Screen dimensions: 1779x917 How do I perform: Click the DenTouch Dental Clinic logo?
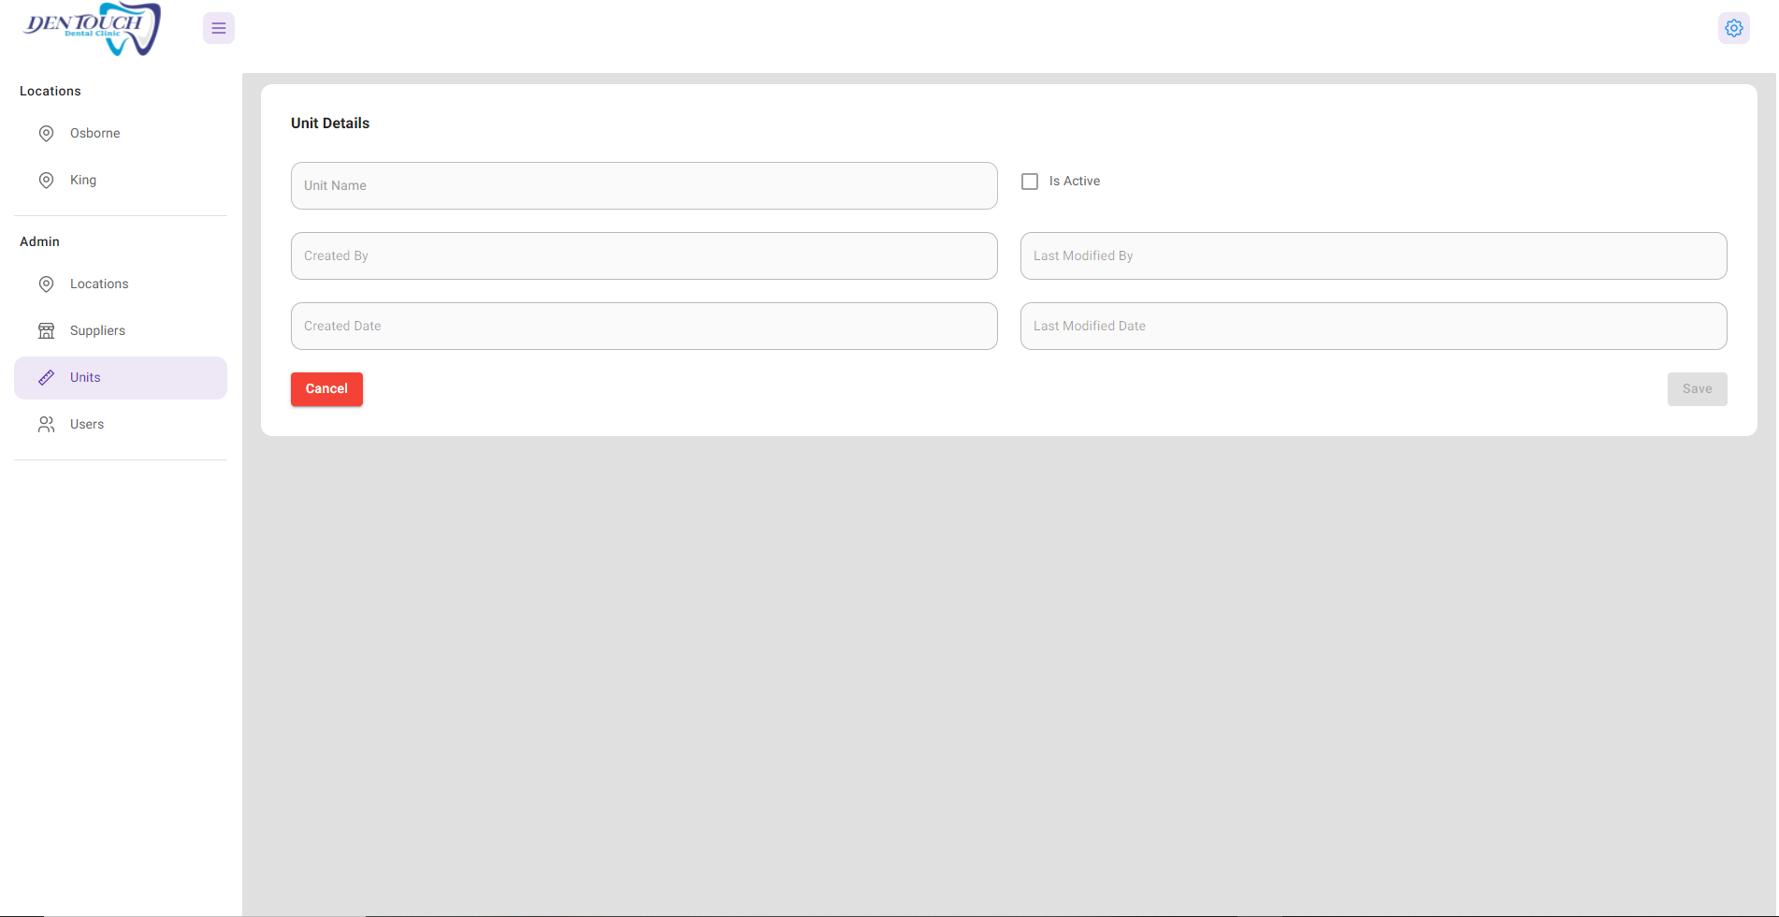[93, 29]
